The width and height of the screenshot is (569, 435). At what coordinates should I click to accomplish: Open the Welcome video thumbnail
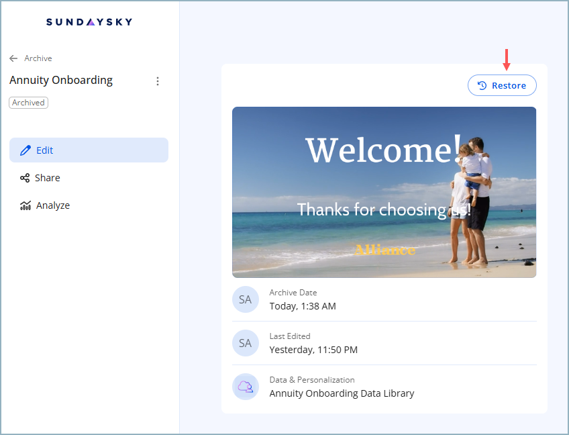[384, 192]
